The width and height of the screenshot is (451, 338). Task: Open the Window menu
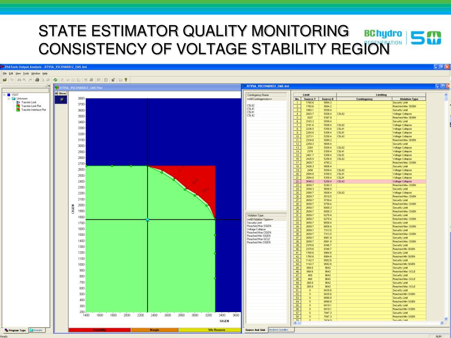tap(36, 73)
